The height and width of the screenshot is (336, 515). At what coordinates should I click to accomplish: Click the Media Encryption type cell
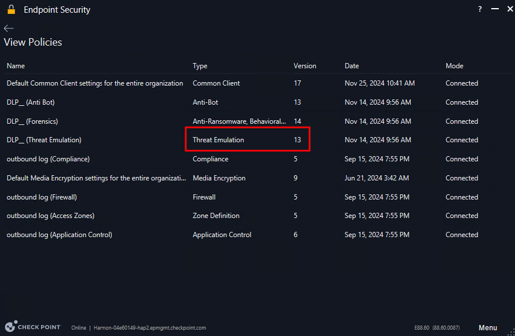[219, 178]
